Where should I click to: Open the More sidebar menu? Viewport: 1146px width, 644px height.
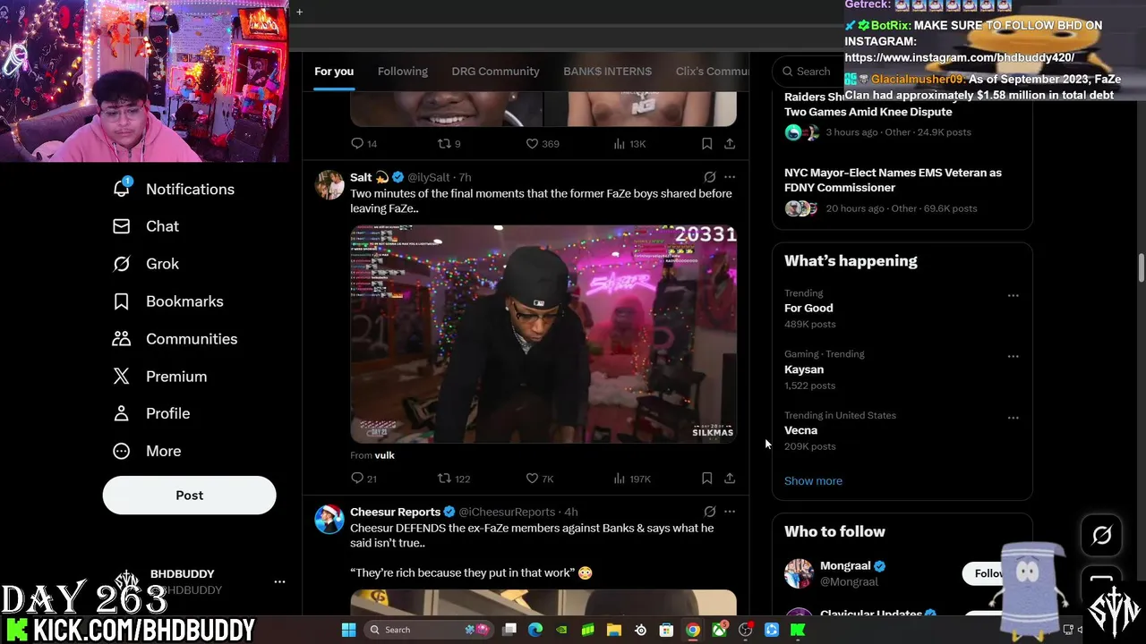[x=146, y=451]
